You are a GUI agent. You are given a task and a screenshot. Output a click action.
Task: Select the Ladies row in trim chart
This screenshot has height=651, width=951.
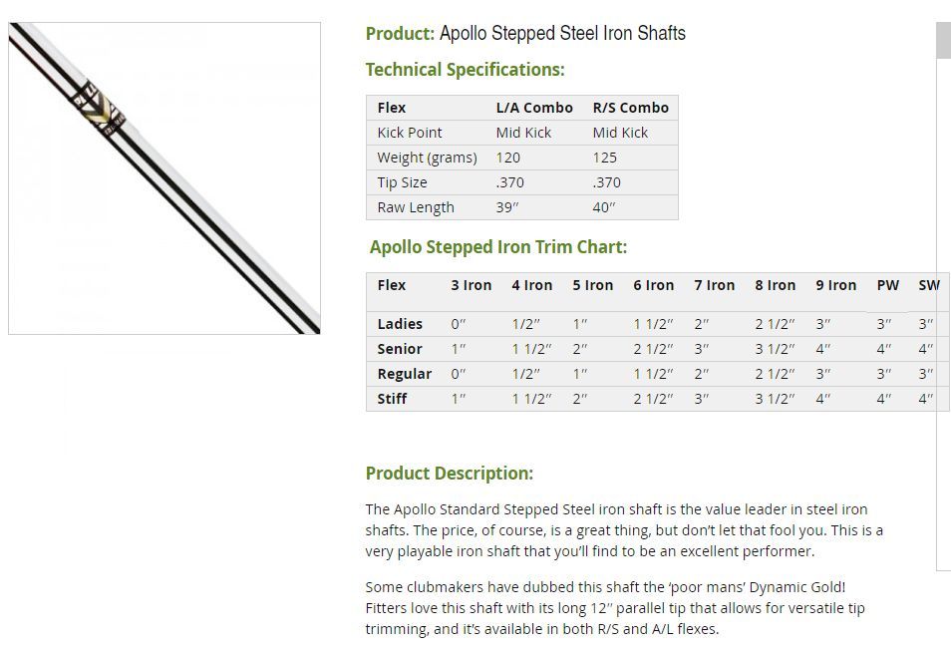click(658, 324)
